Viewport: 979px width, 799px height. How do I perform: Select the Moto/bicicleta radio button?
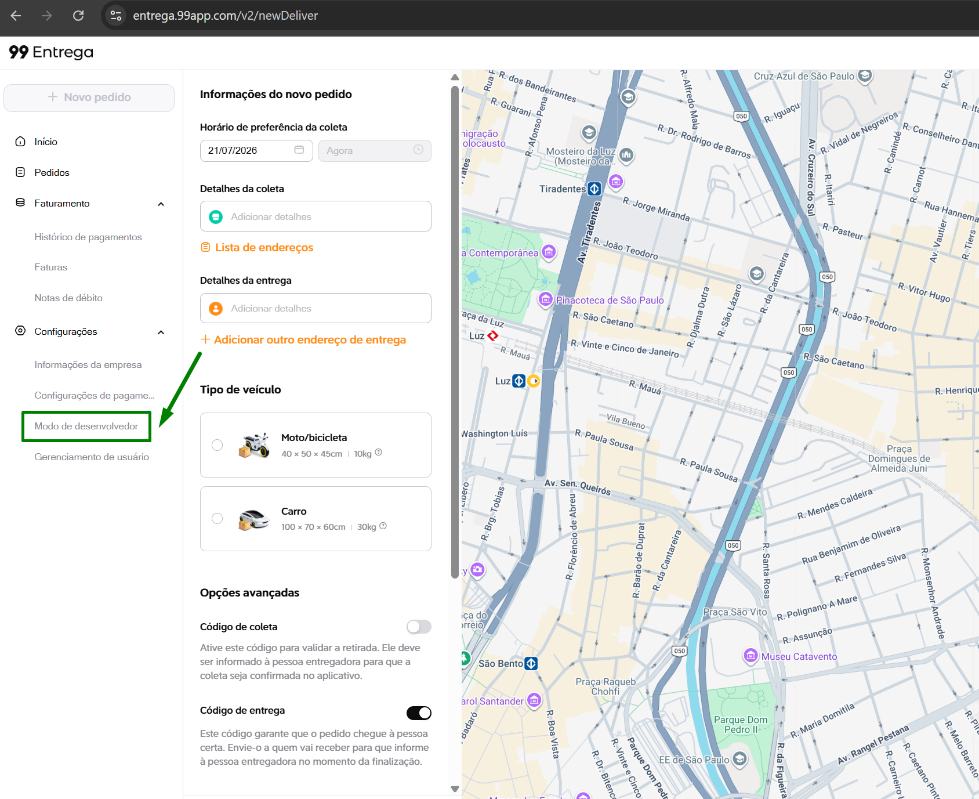(x=217, y=445)
